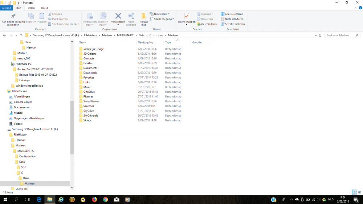Screen dimensions: 363x204
Task: Switch to details view in the status bar
Action: 354,192
